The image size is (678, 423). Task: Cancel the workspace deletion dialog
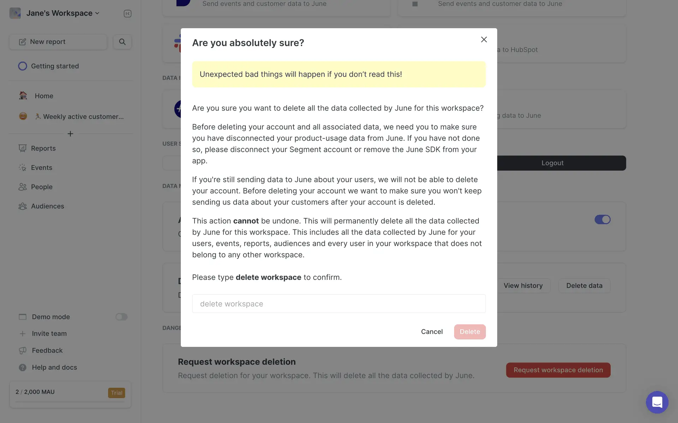(x=432, y=332)
